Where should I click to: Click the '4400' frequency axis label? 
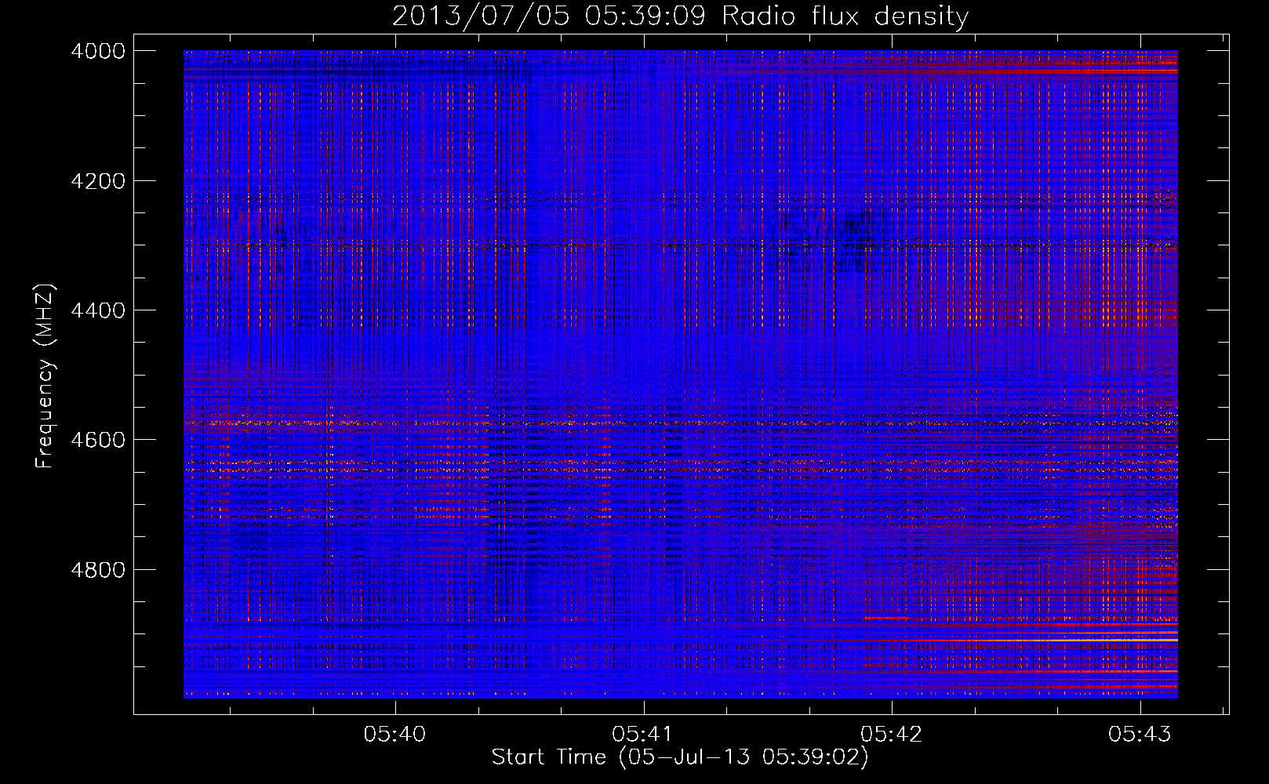[98, 310]
